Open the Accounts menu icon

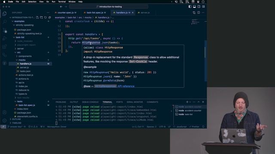coord(5,112)
